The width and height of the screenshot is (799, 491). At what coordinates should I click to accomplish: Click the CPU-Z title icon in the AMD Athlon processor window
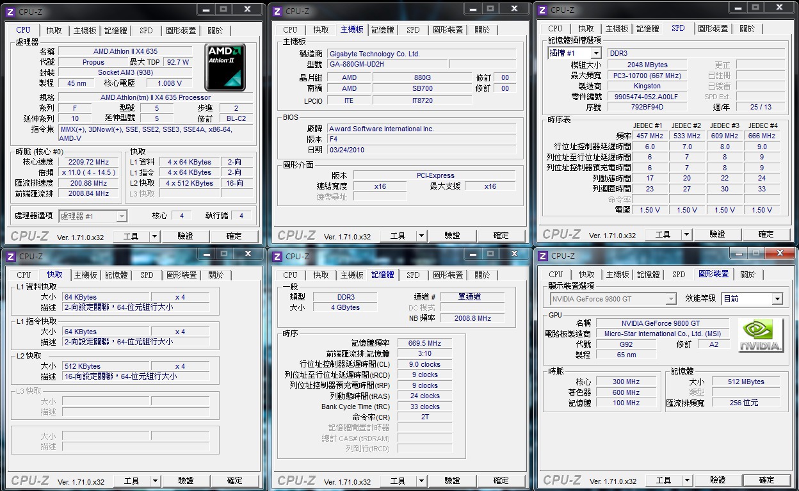pyautogui.click(x=10, y=11)
